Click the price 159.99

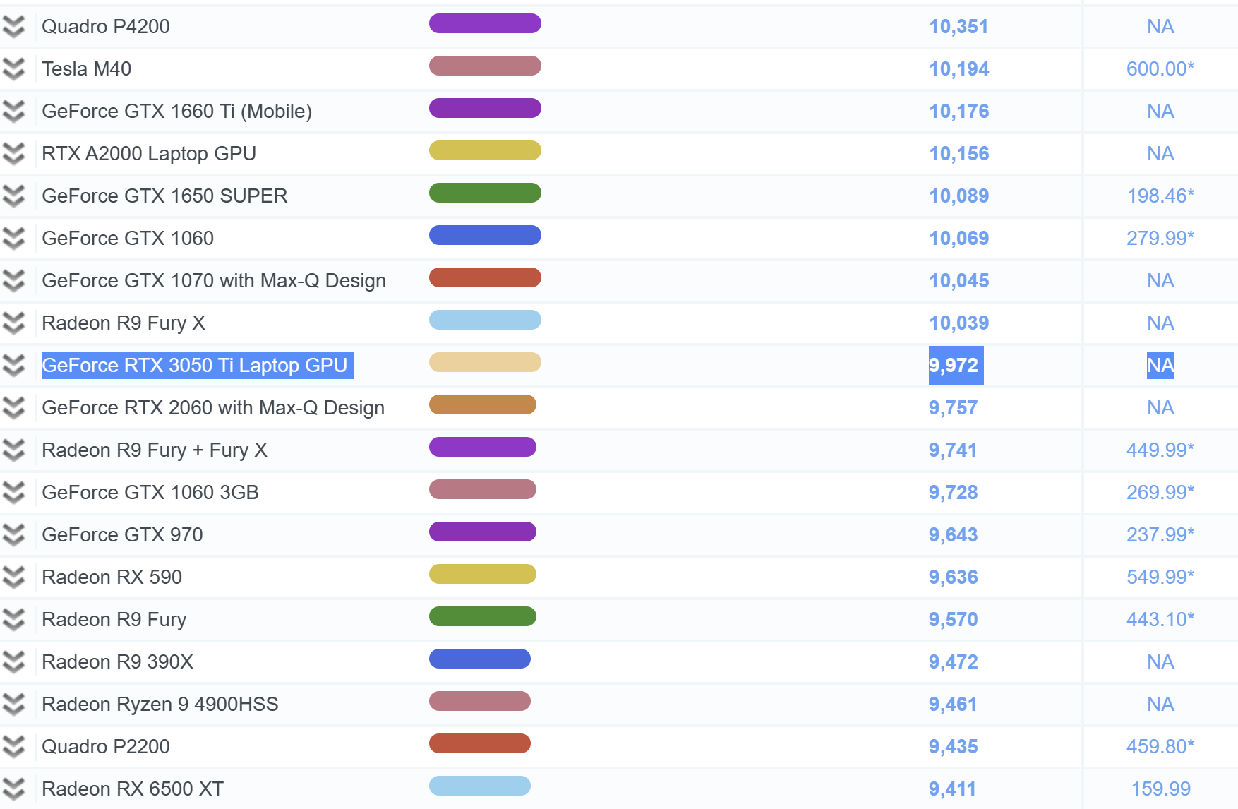1160,789
